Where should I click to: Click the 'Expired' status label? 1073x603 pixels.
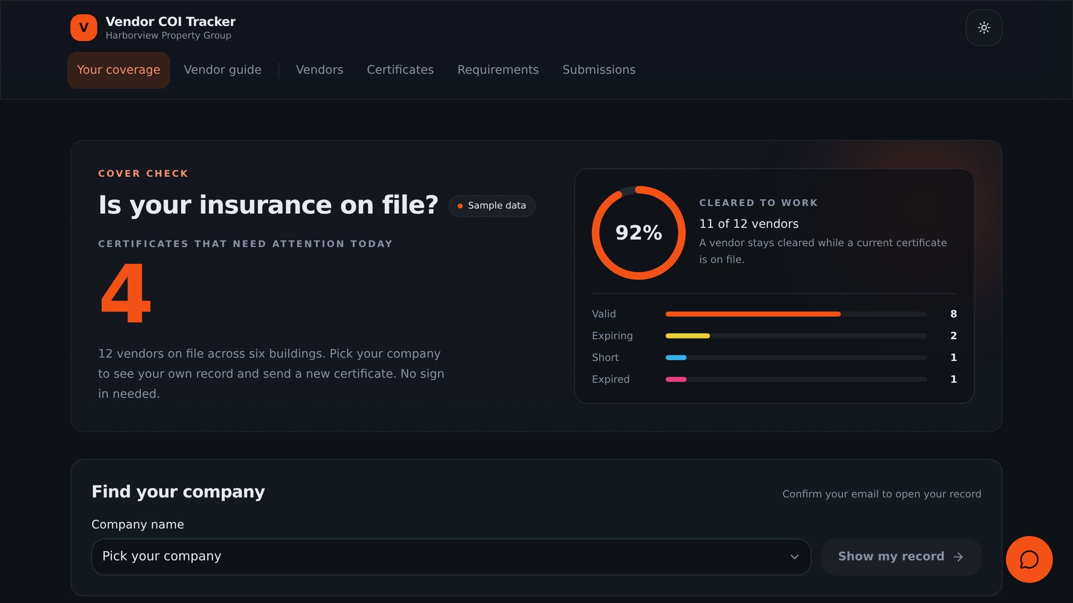click(610, 379)
